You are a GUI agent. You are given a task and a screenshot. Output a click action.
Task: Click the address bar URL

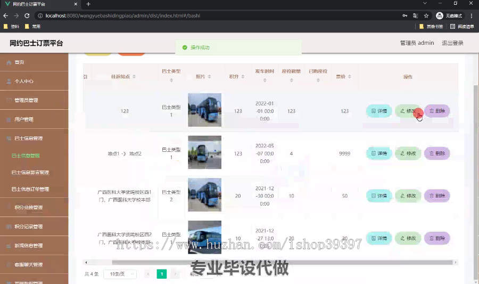pyautogui.click(x=122, y=15)
